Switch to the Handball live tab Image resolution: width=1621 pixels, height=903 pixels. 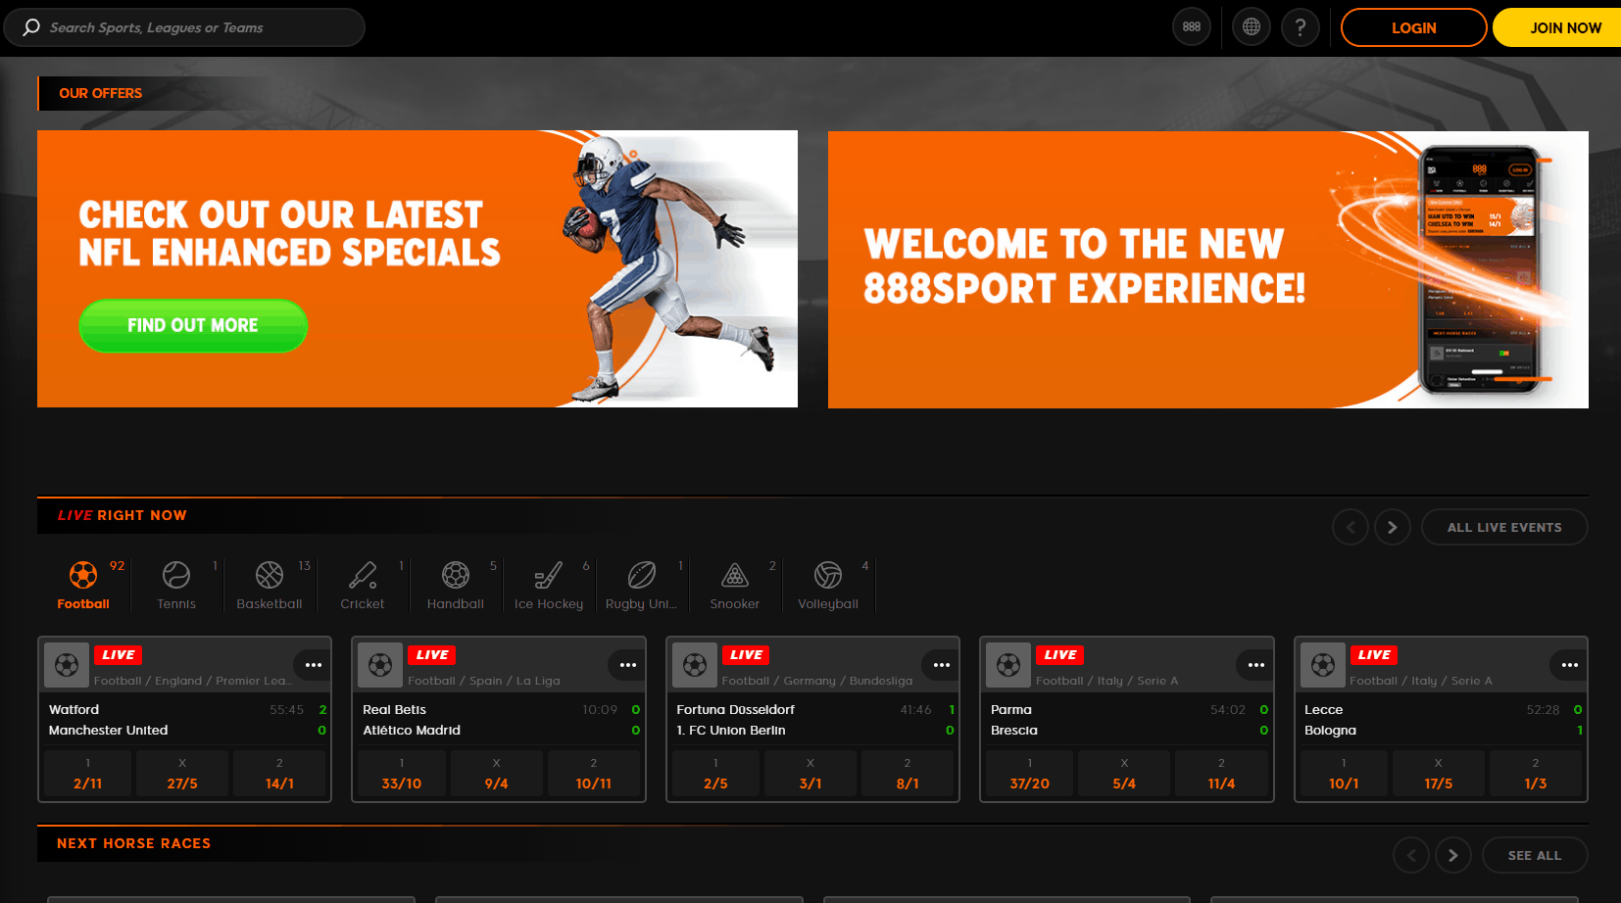coord(456,585)
